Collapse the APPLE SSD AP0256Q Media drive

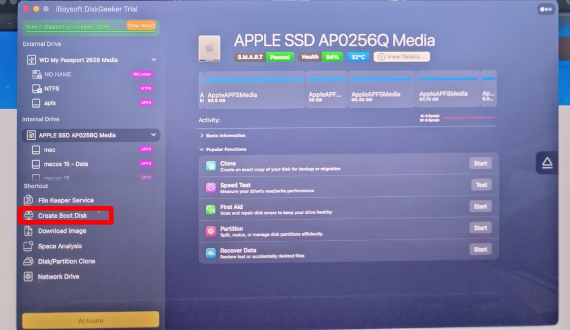pos(153,135)
